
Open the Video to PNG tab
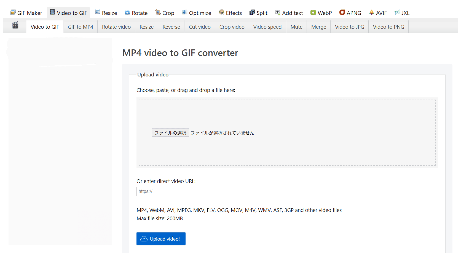[x=388, y=27]
